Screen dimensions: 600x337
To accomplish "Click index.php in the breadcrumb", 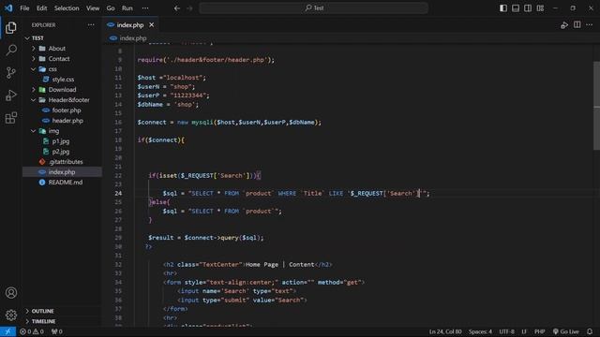I will (133, 38).
